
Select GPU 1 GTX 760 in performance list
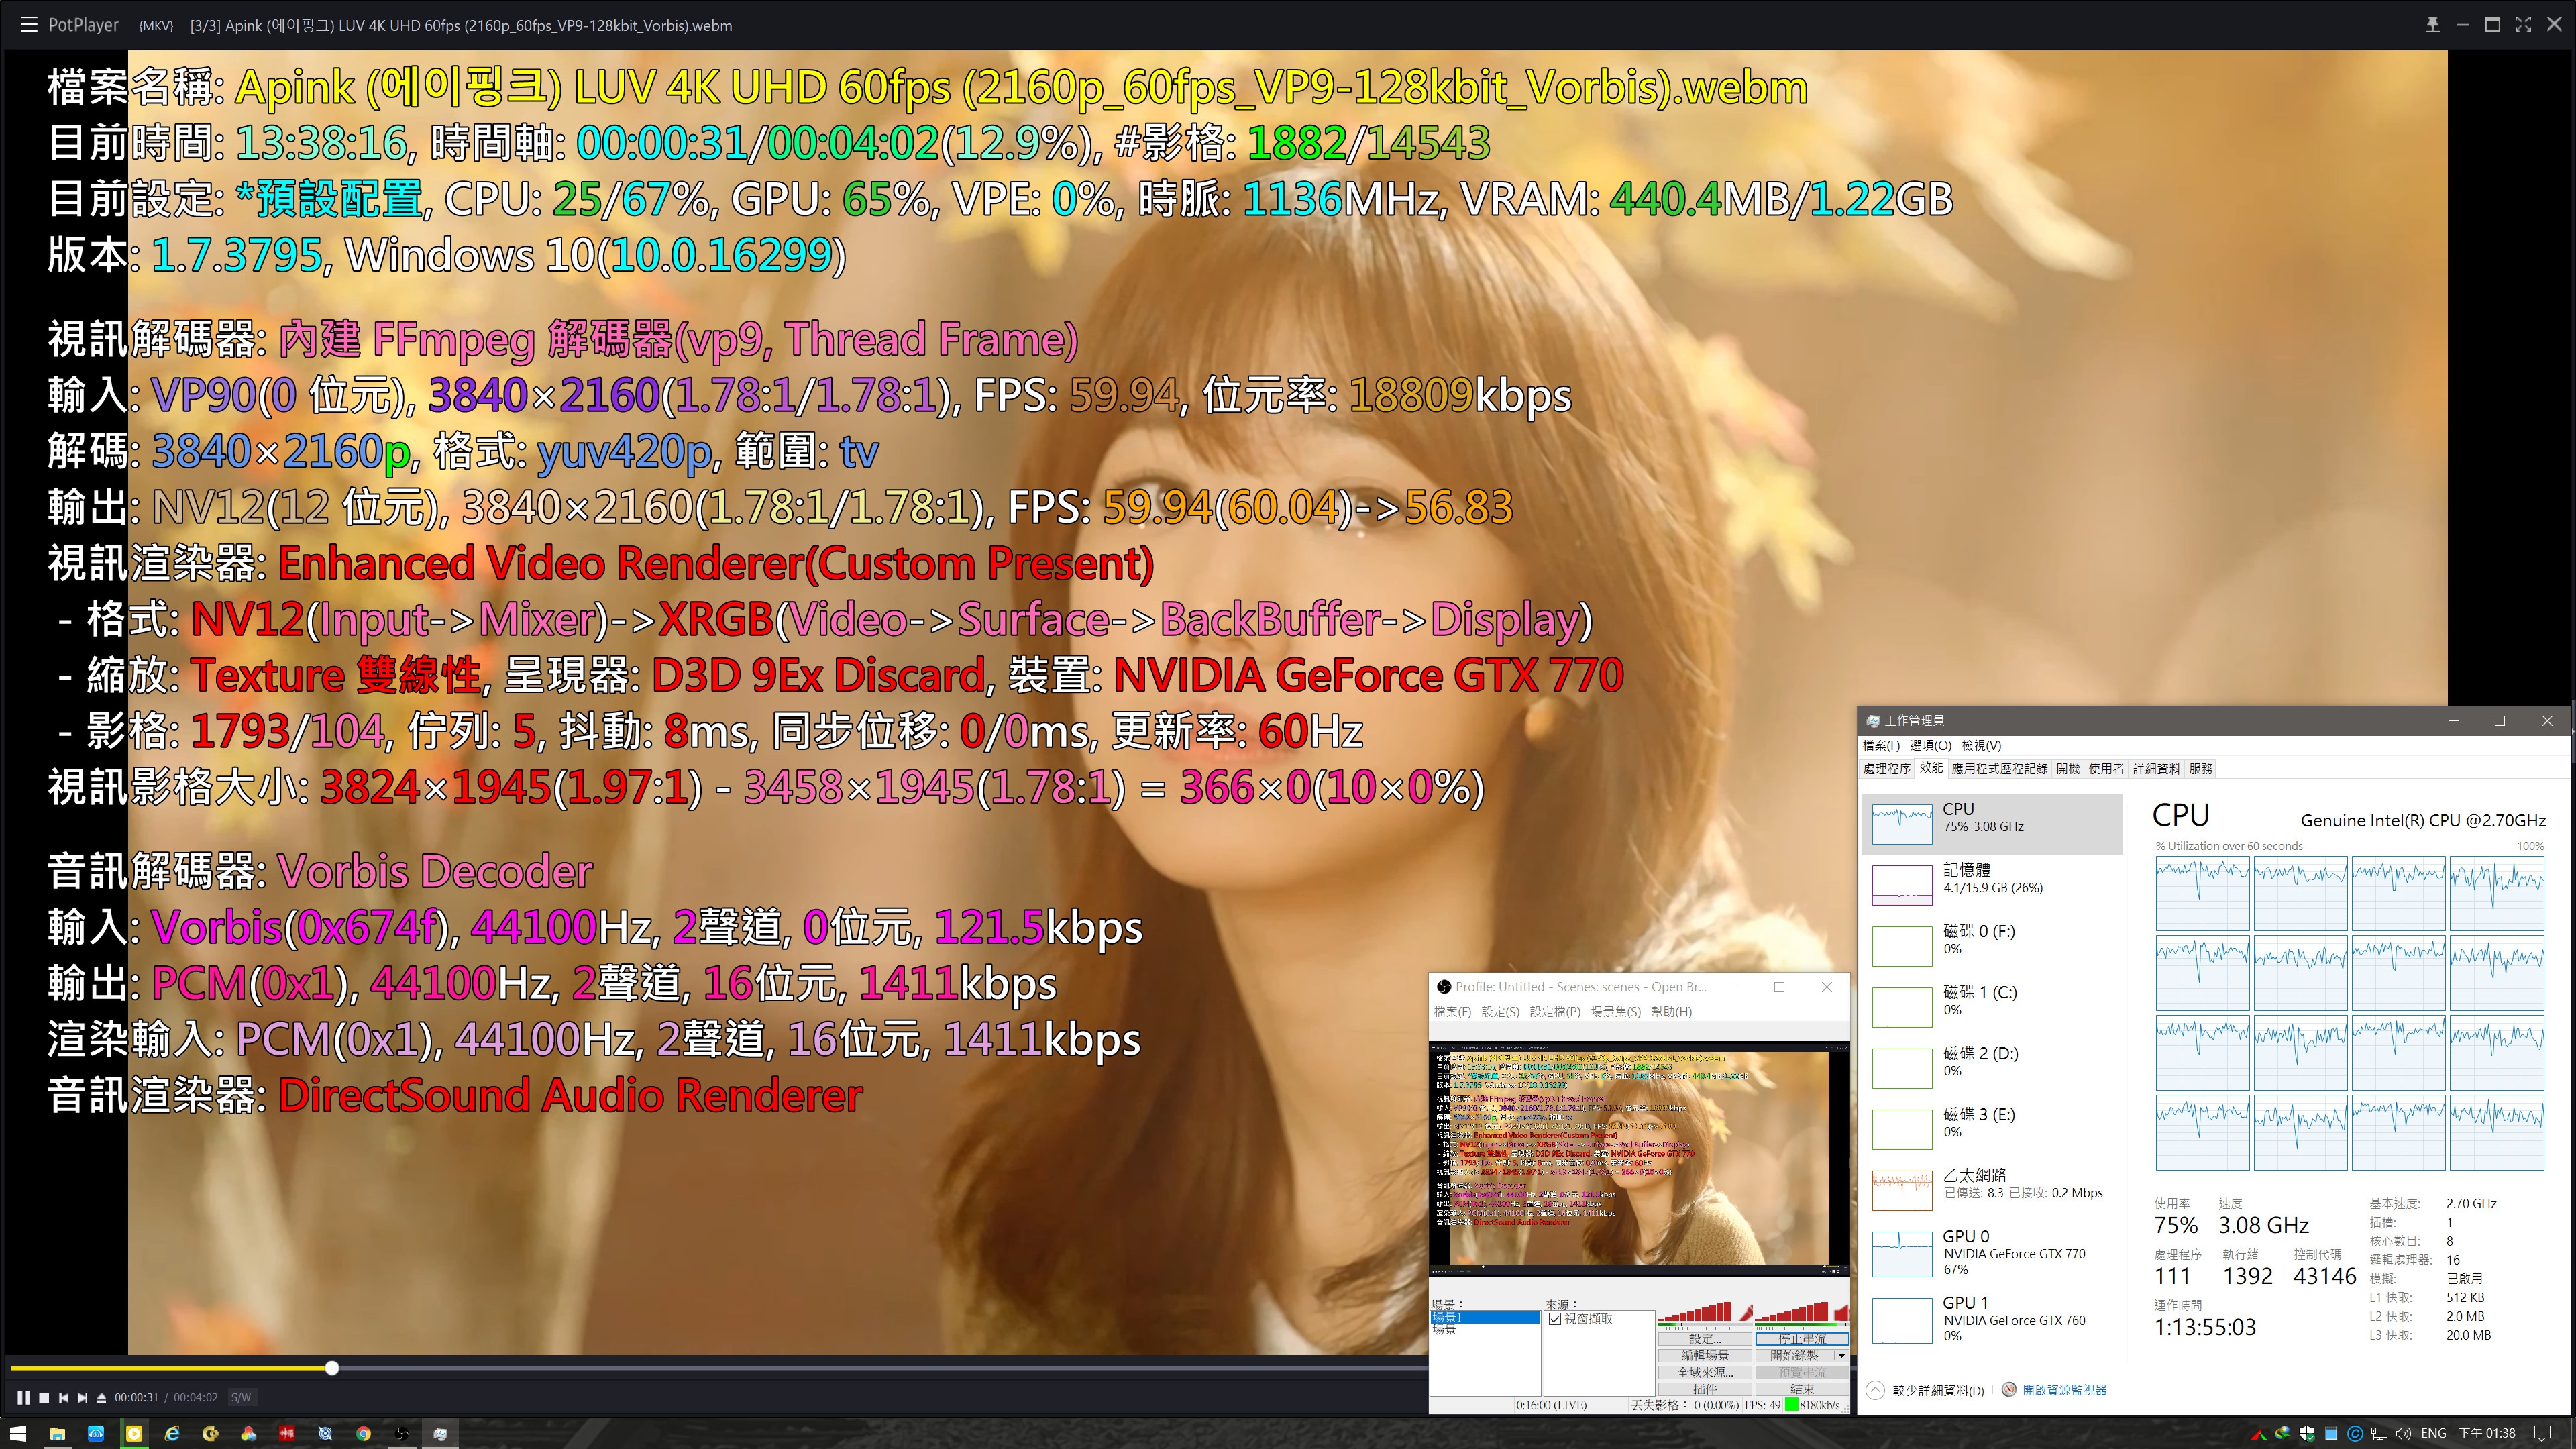(x=1990, y=1319)
